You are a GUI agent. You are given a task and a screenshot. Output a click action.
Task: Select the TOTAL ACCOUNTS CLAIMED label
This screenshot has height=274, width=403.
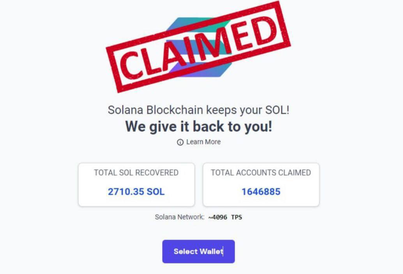coord(261,173)
